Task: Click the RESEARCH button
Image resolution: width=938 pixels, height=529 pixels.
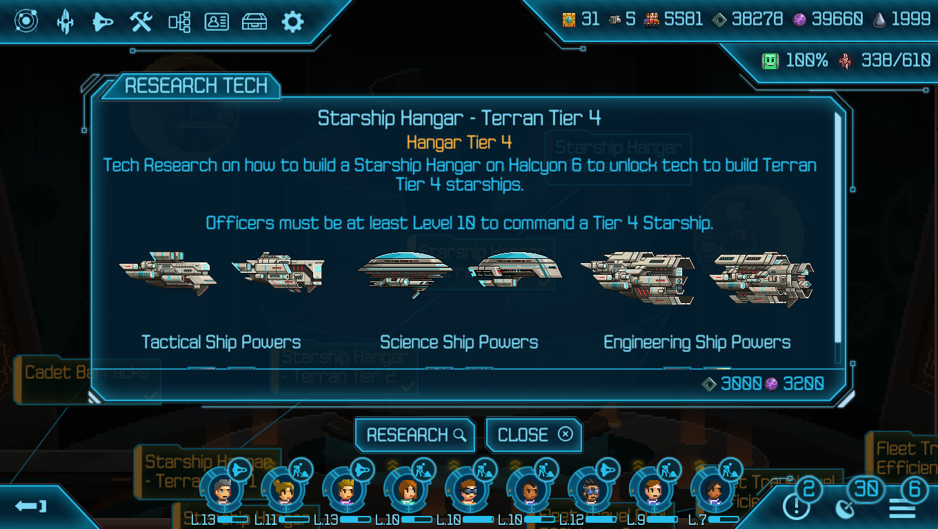Action: point(416,435)
